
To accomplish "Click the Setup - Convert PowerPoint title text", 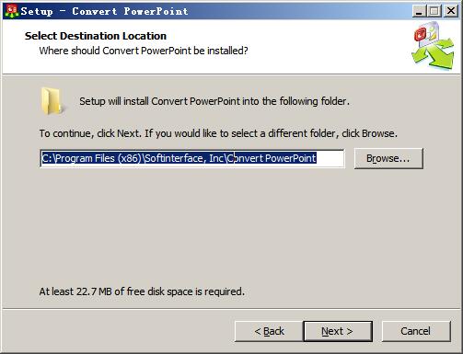I will (x=104, y=11).
